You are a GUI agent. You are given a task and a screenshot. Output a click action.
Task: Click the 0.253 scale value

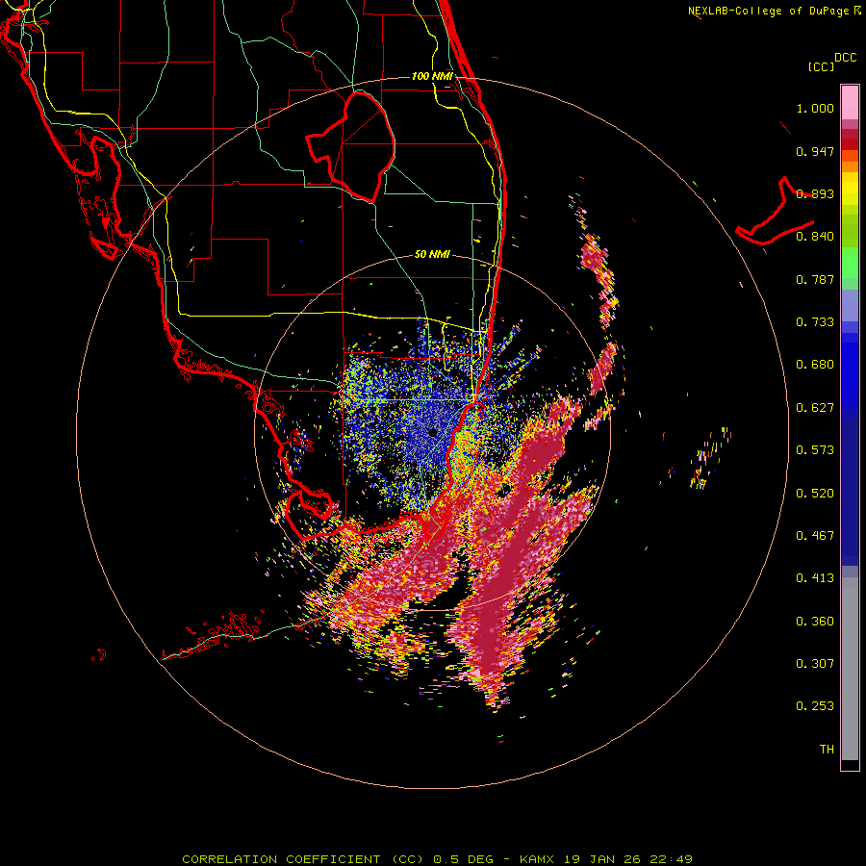815,706
